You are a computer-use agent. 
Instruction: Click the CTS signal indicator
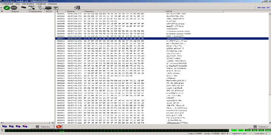(247, 130)
